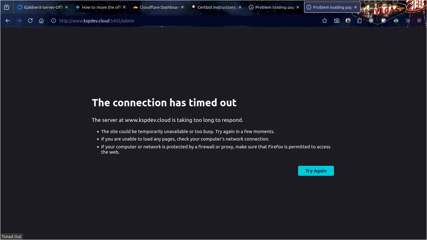Click the uBlock Origin shield icon
The width and height of the screenshot is (427, 240).
click(x=371, y=21)
